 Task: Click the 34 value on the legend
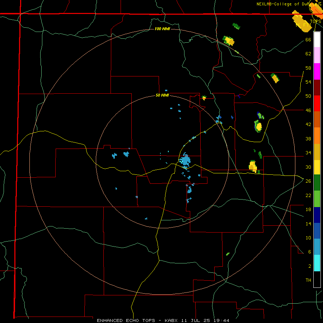308,153
